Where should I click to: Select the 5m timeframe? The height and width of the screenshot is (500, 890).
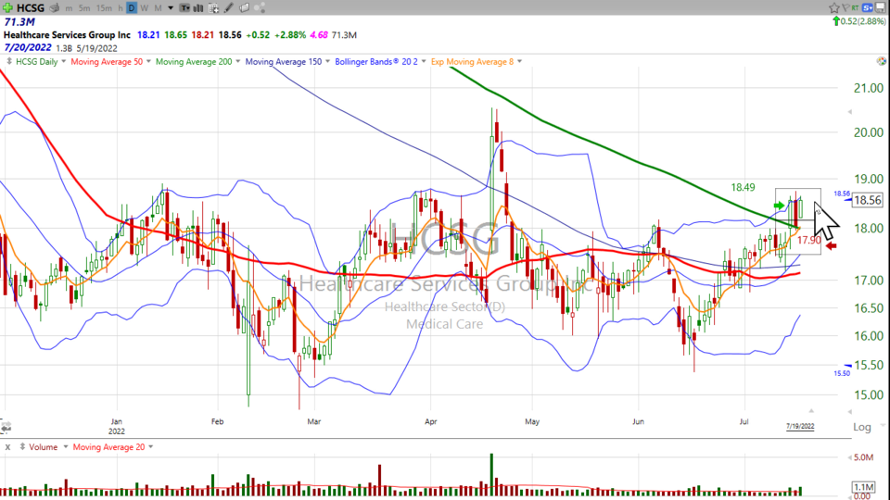tap(84, 7)
